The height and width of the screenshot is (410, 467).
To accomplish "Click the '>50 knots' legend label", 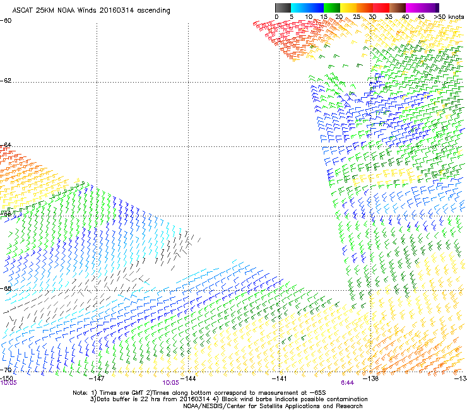I will (449, 17).
